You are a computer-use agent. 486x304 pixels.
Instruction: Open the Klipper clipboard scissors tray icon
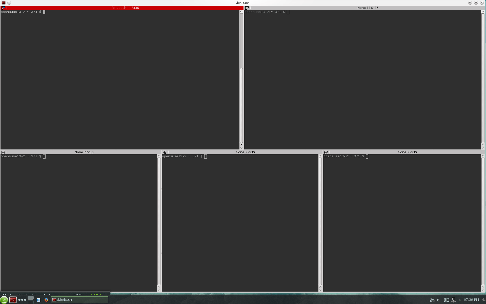click(x=432, y=300)
